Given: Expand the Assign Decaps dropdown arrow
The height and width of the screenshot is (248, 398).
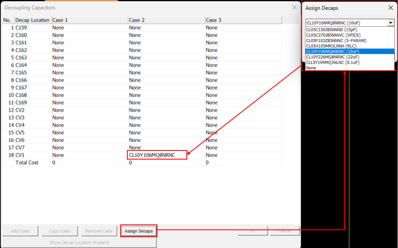Looking at the screenshot, I should [391, 23].
